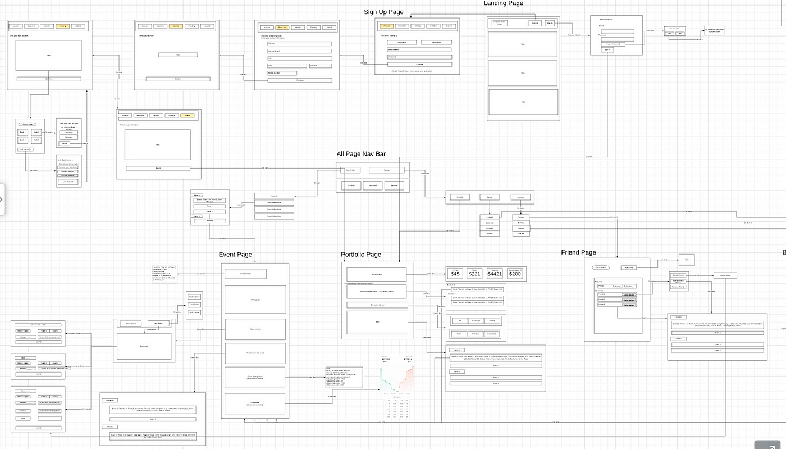Viewport: 786px width, 449px height.
Task: Select Limit Order option
Action: tap(194, 304)
